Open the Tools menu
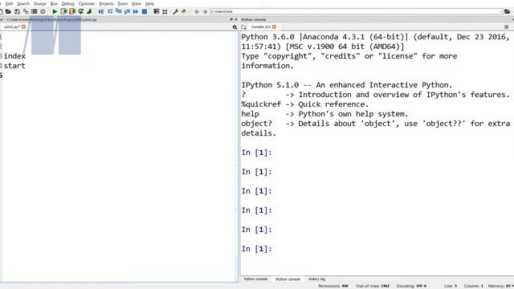Viewport: 514px width, 289px height. coord(123,3)
